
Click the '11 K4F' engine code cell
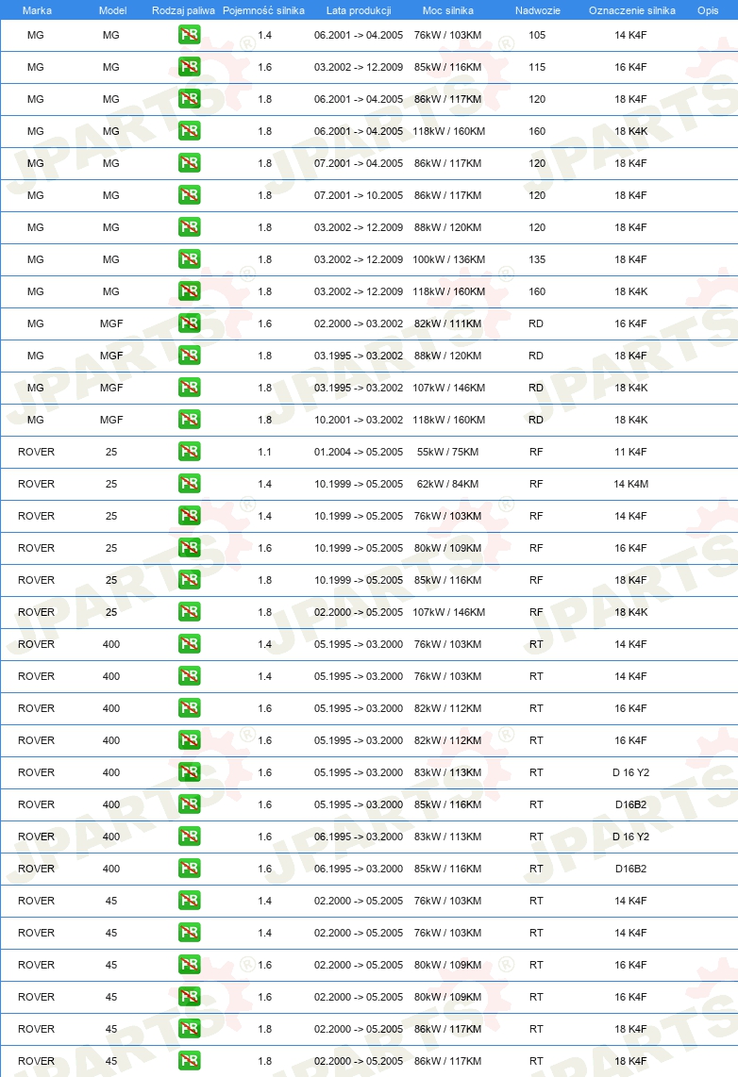click(x=630, y=452)
